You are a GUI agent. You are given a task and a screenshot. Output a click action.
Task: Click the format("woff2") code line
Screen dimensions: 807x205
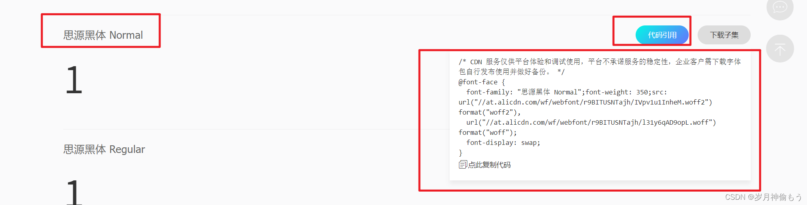point(489,112)
